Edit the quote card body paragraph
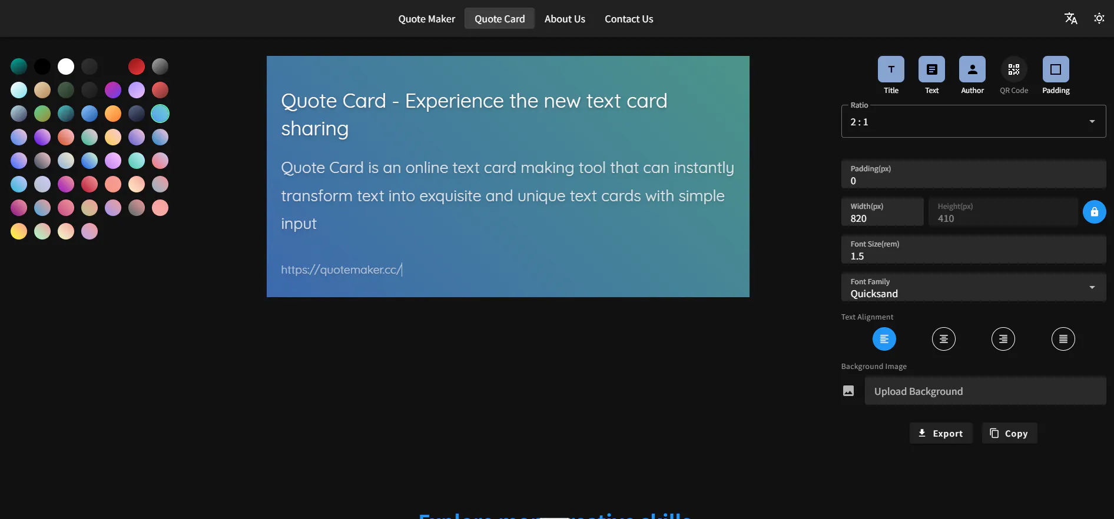The image size is (1114, 519). pos(508,195)
